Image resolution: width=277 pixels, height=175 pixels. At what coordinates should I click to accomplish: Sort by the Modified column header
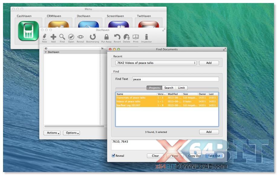pyautogui.click(x=174, y=94)
